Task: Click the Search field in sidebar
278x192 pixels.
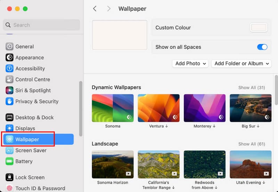Action: [x=41, y=25]
